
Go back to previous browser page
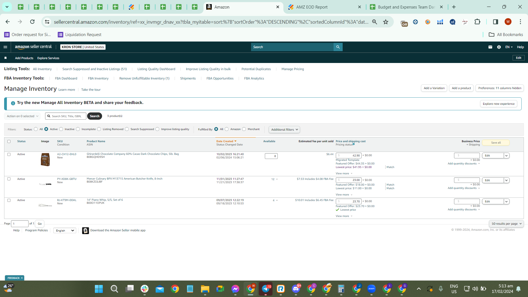(x=8, y=22)
